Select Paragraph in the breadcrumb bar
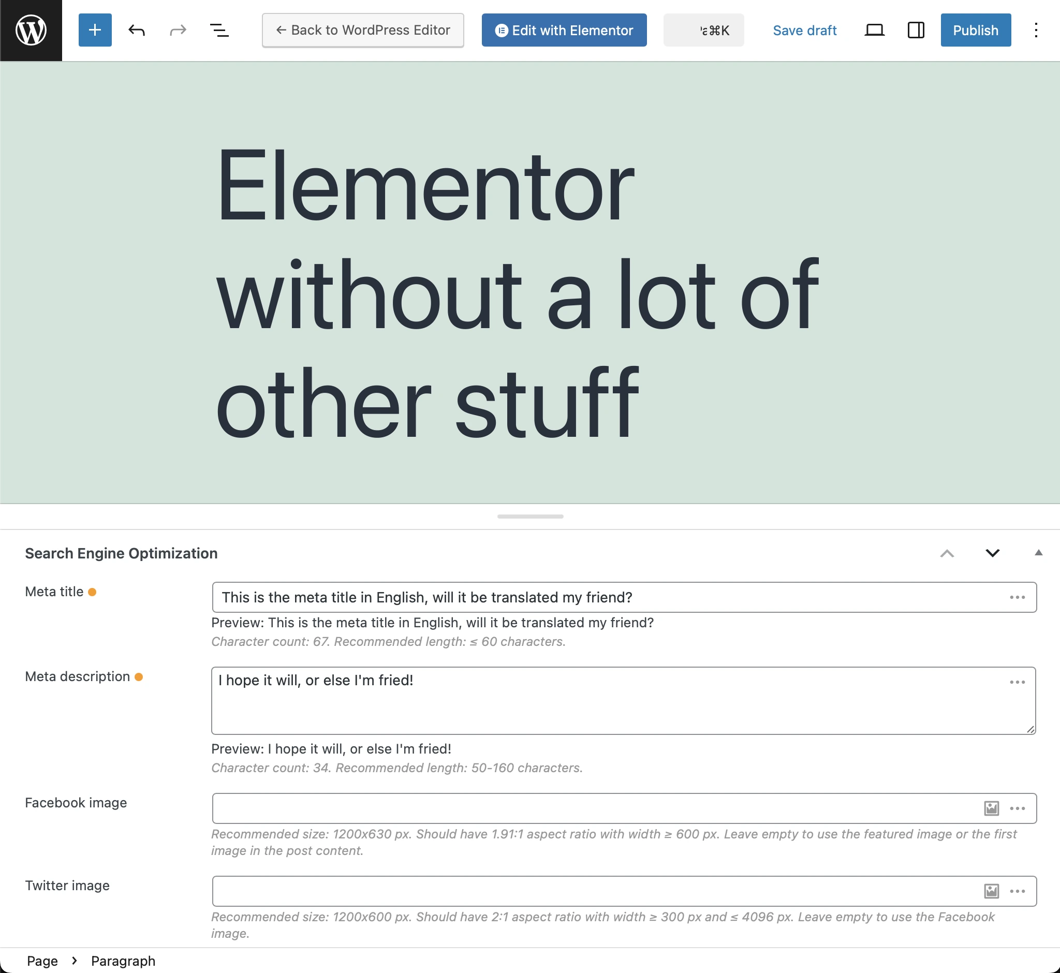This screenshot has height=973, width=1060. tap(123, 961)
